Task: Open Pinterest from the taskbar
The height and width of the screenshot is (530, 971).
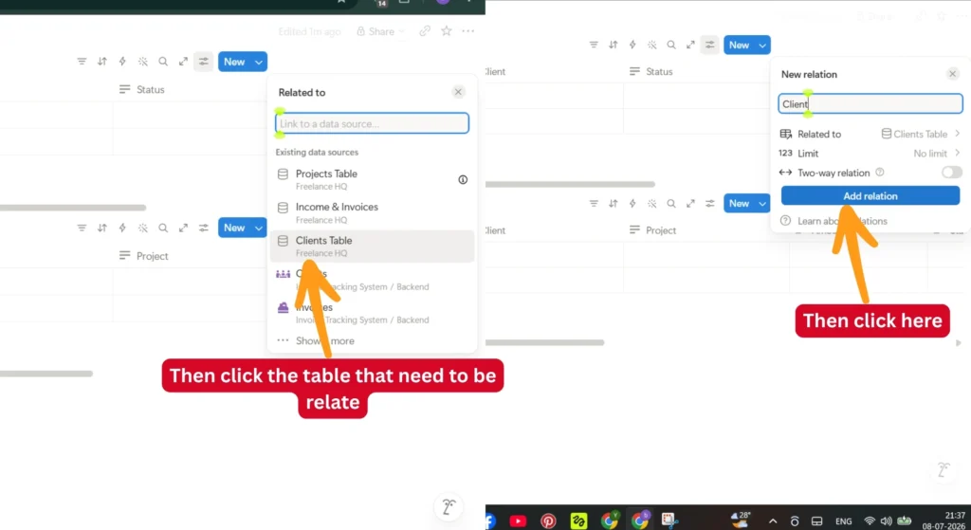Action: 548,521
